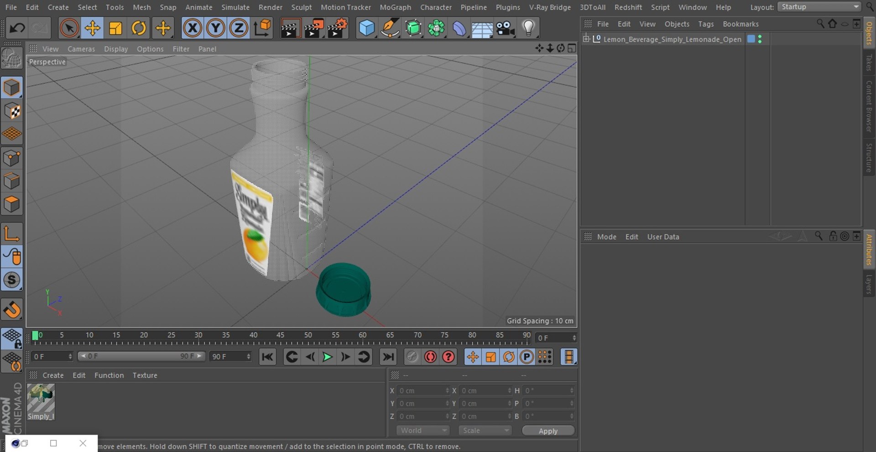
Task: Select the Simply_l material thumbnail
Action: (x=41, y=401)
